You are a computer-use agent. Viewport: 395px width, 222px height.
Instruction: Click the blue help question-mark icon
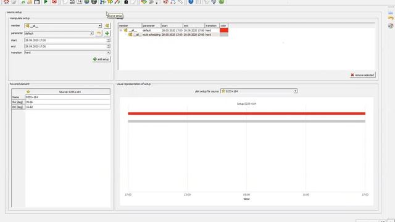(x=191, y=2)
